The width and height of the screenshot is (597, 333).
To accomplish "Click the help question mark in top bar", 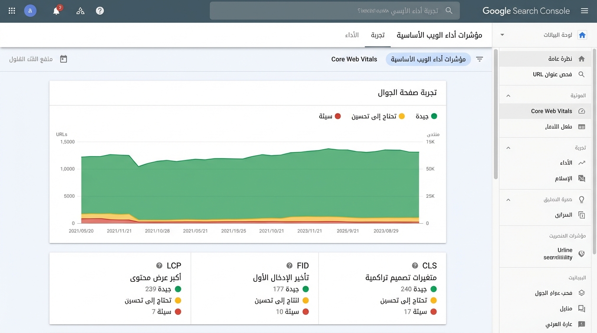I will (100, 11).
